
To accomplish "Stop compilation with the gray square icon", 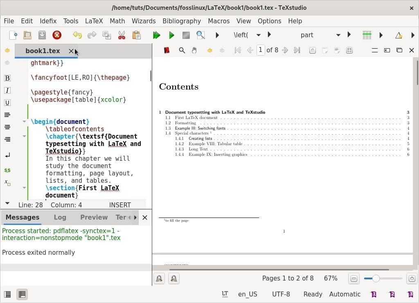I will pyautogui.click(x=186, y=35).
